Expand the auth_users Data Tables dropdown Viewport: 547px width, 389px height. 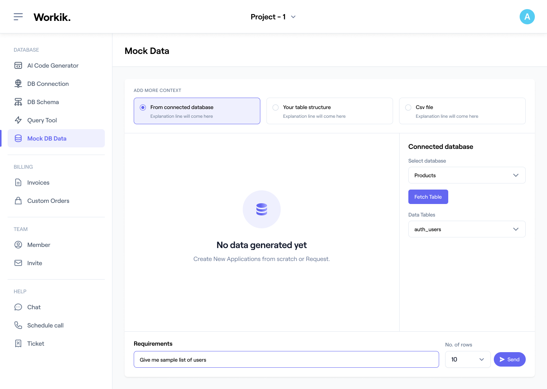point(466,229)
